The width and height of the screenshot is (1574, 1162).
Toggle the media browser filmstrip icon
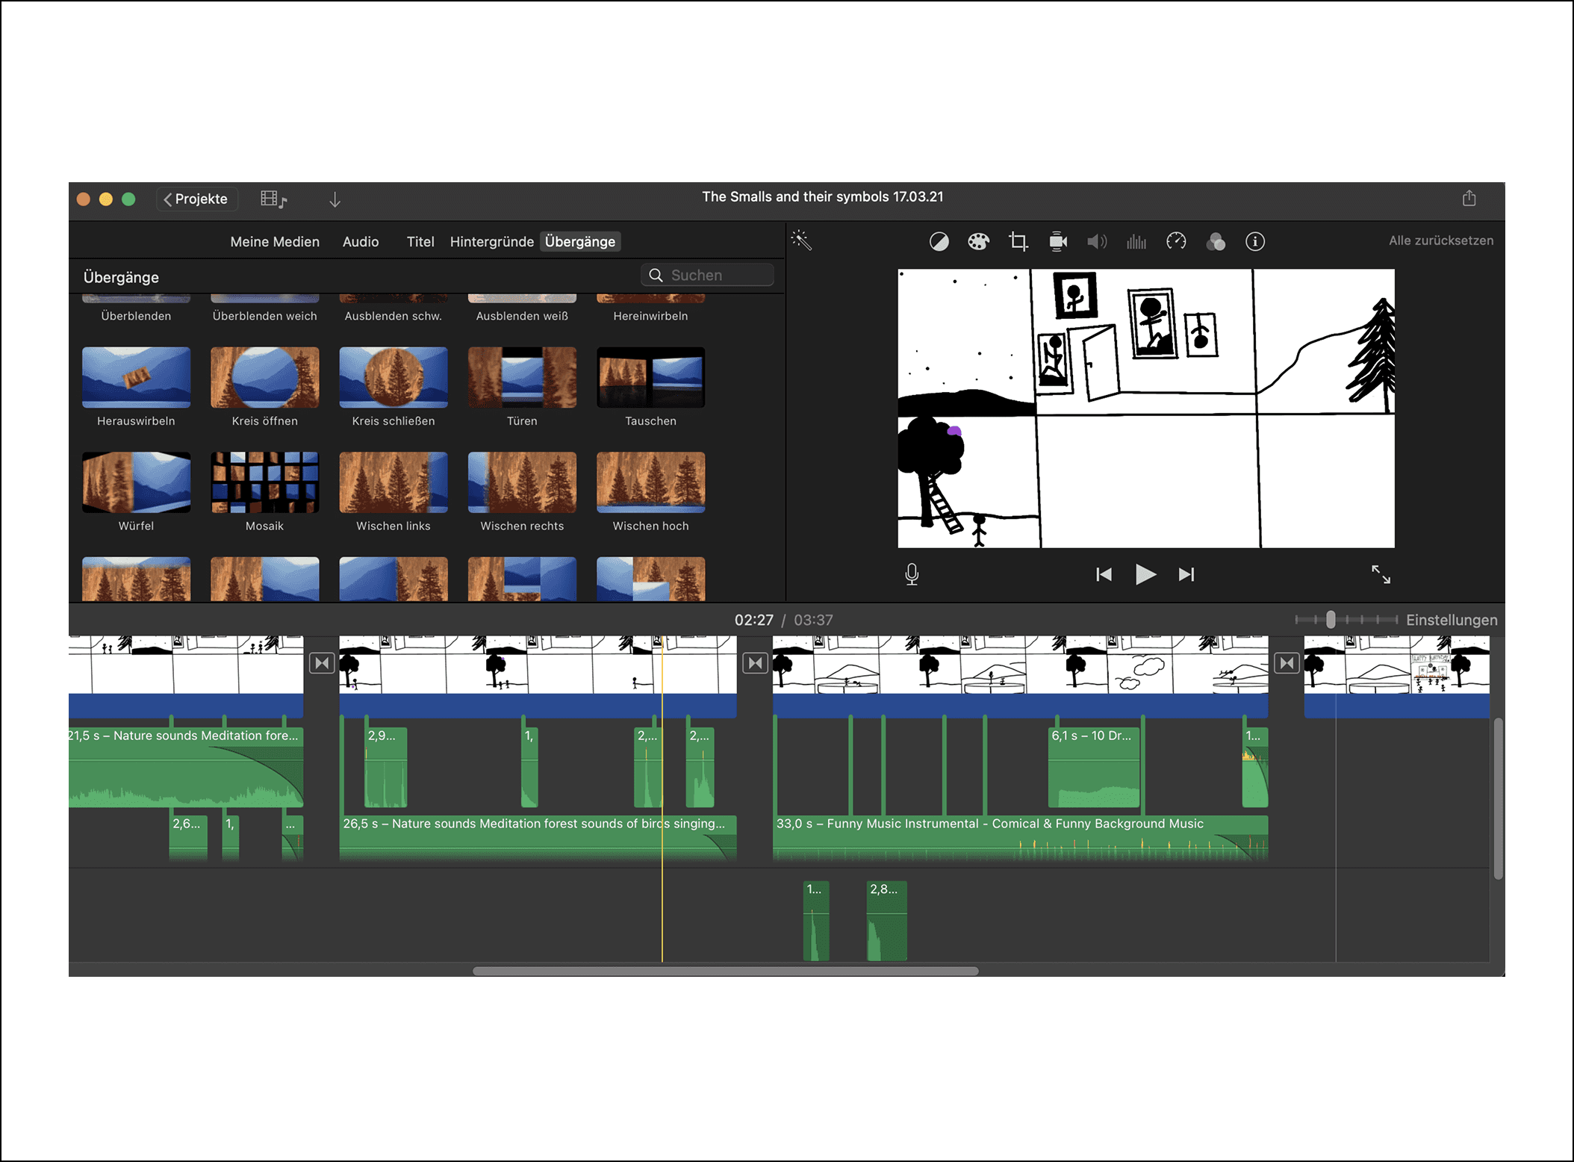tap(273, 199)
